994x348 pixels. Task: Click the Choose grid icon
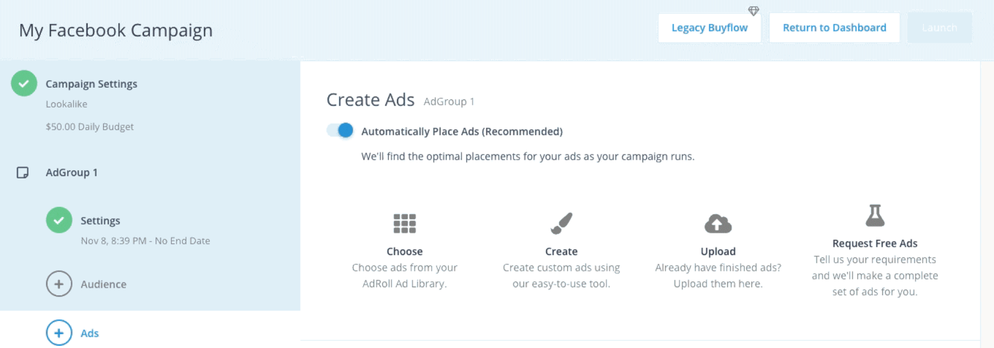click(405, 223)
